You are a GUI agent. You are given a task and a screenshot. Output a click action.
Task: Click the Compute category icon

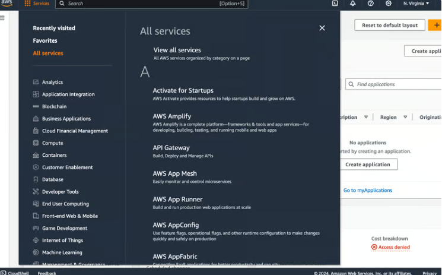coord(36,143)
